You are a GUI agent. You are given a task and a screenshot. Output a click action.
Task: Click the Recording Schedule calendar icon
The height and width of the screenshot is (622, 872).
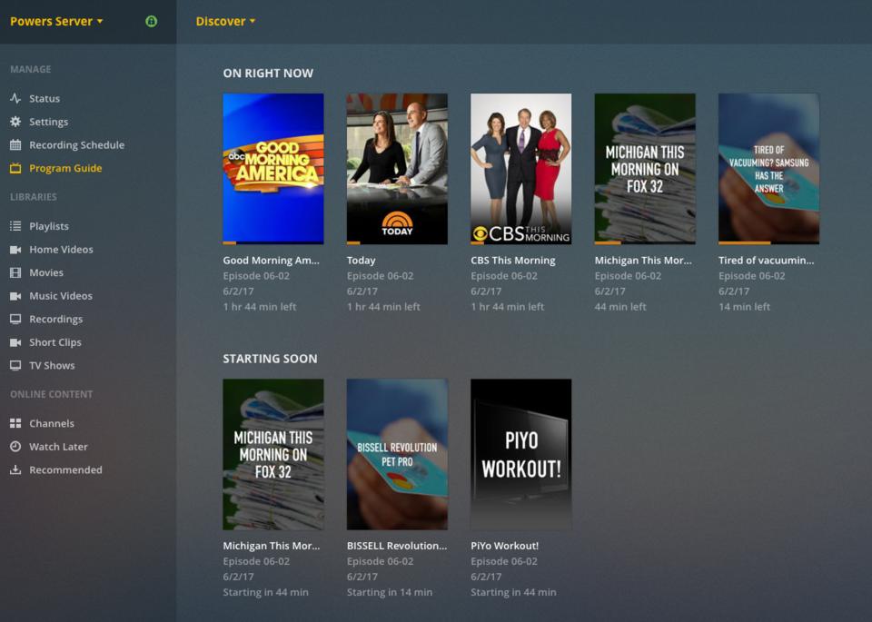15,145
